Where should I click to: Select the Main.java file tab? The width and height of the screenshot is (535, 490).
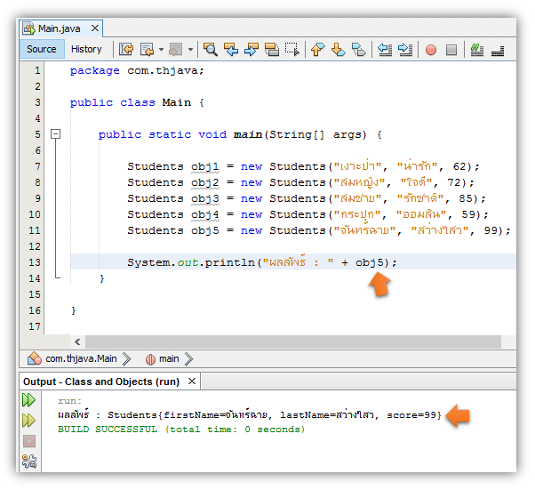59,28
